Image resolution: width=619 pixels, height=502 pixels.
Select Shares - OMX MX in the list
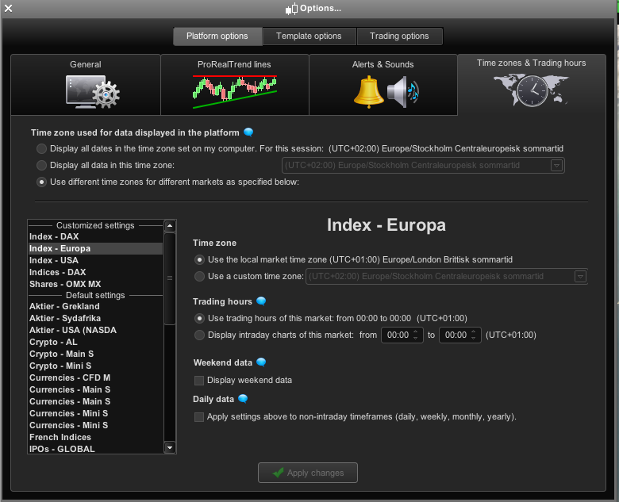click(95, 284)
